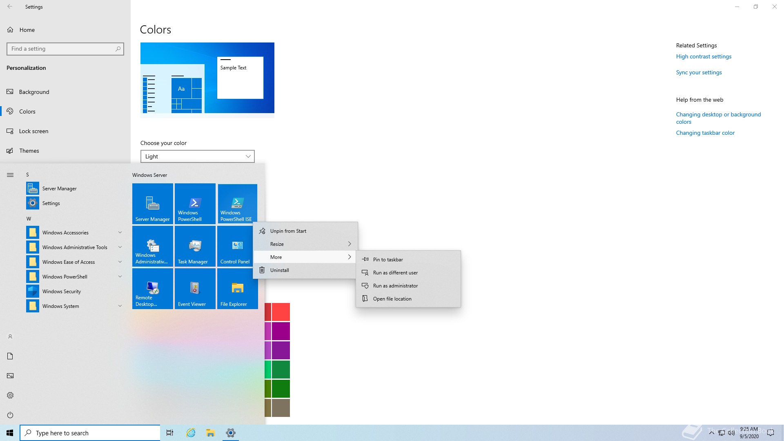Launch the Task Manager tile
The image size is (784, 441).
tap(195, 246)
